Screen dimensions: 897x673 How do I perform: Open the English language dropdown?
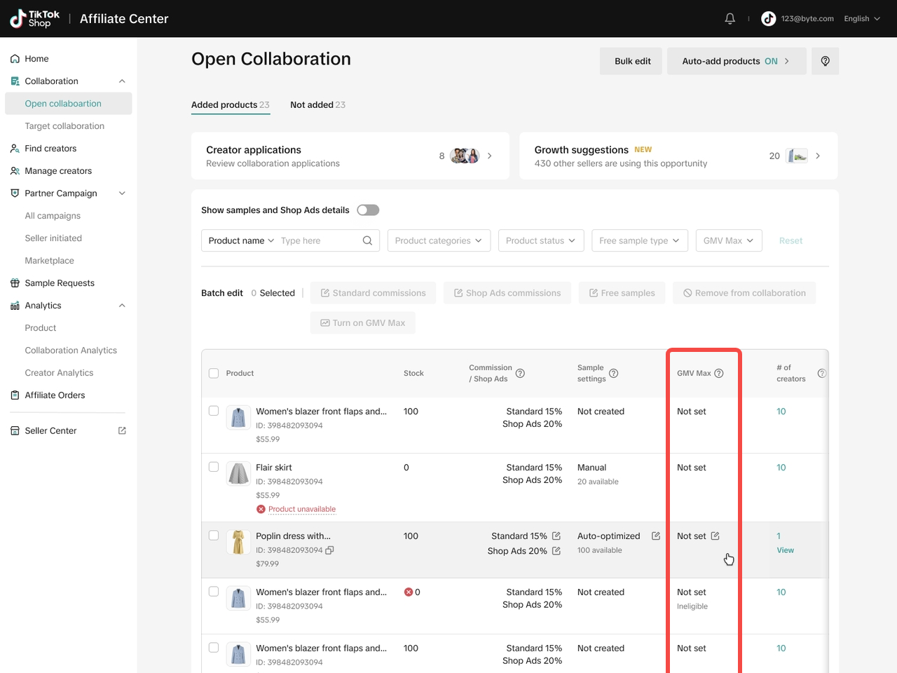coord(861,19)
